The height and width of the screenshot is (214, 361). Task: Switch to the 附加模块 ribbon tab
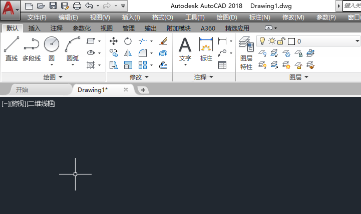coord(179,28)
